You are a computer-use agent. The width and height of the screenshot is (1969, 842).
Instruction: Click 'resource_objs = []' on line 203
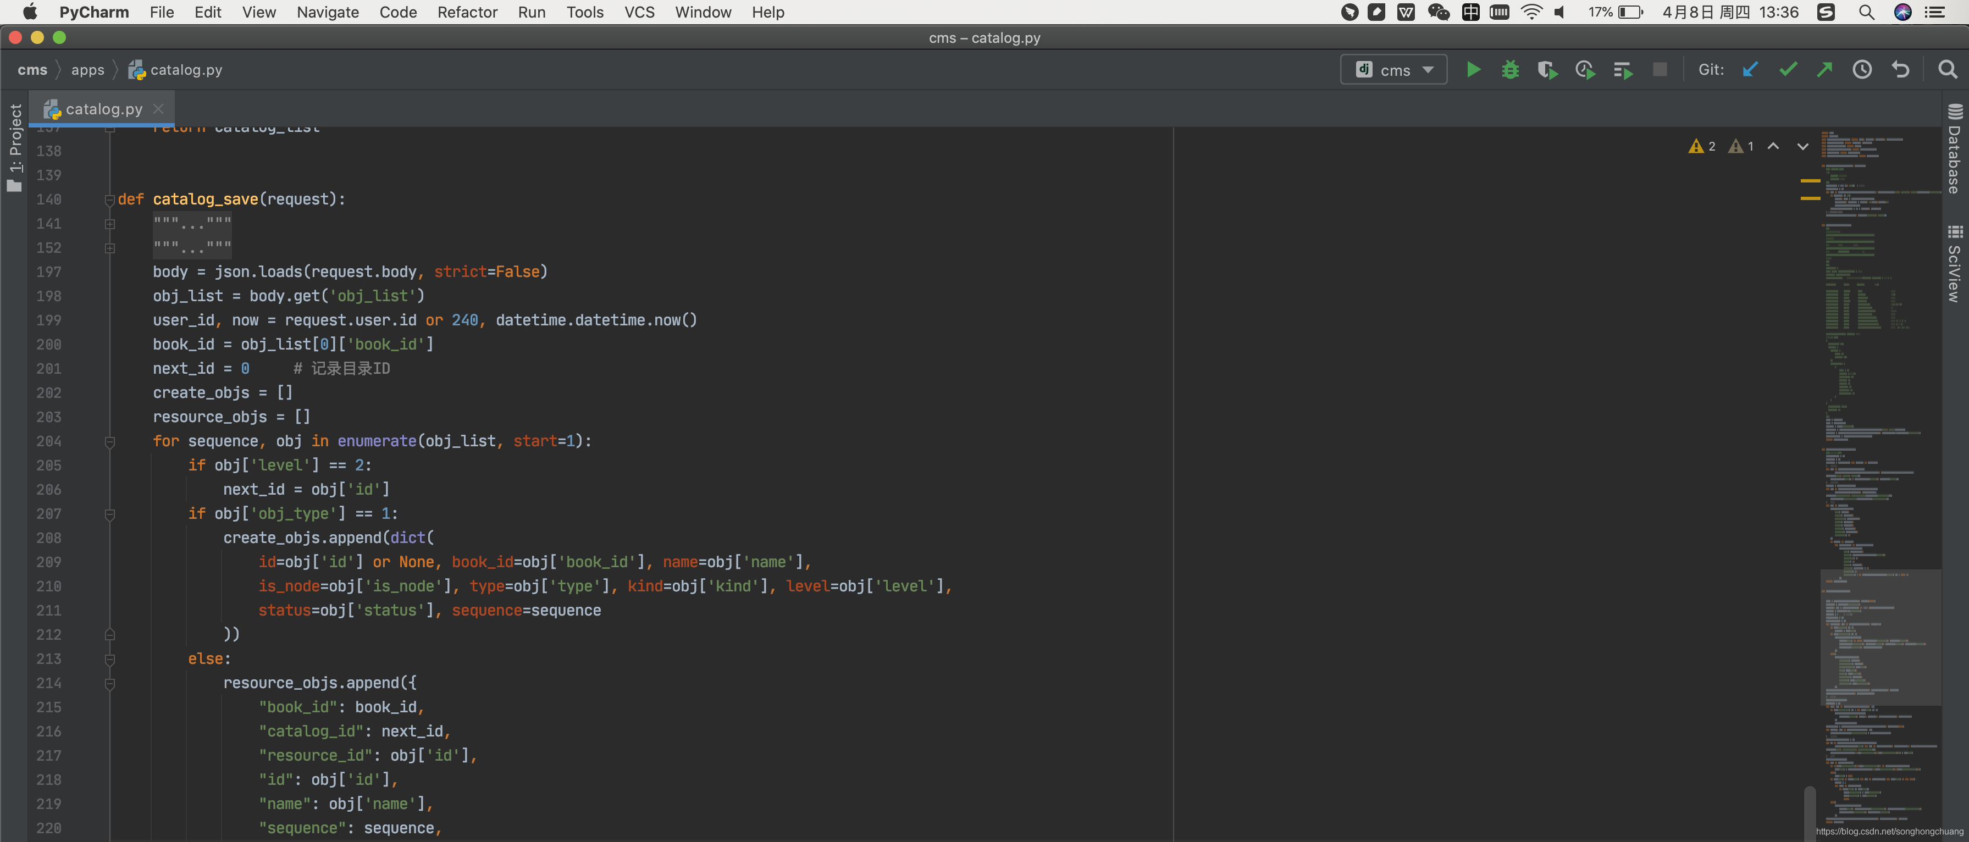pyautogui.click(x=231, y=417)
